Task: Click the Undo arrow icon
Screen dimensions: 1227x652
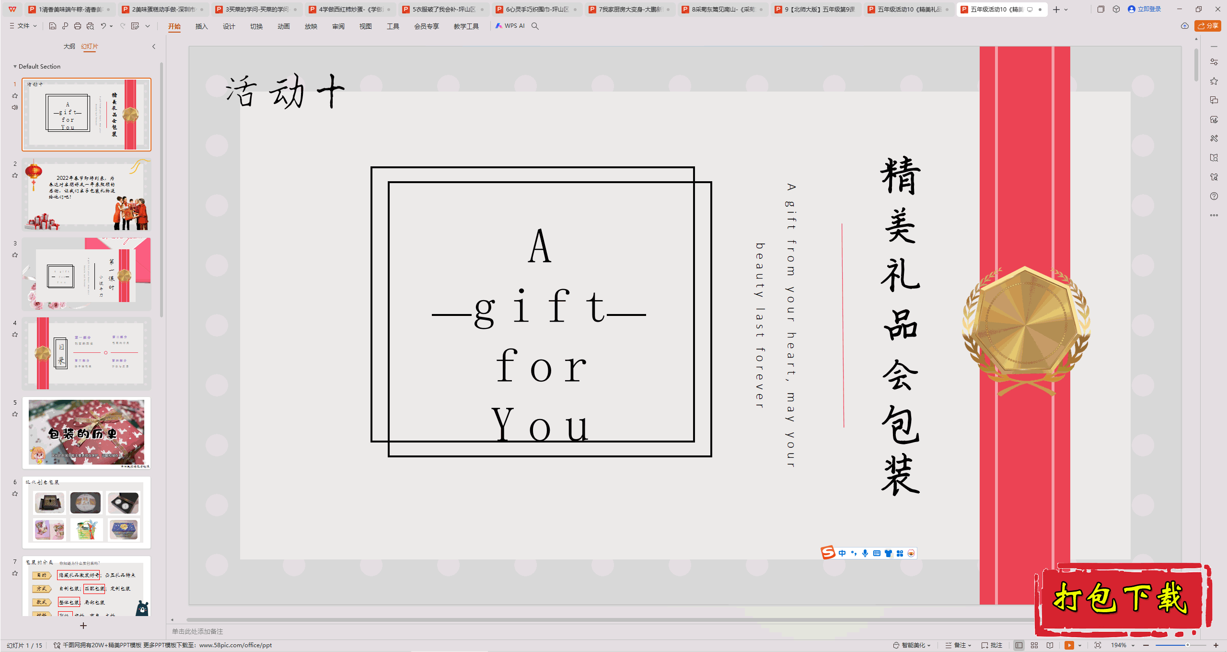Action: [x=103, y=26]
